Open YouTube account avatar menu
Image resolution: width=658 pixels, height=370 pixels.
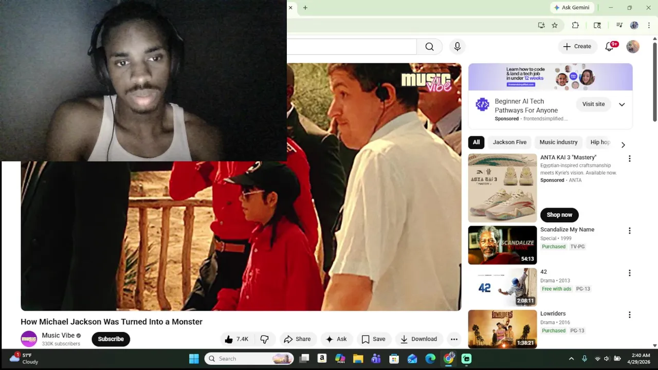[633, 46]
